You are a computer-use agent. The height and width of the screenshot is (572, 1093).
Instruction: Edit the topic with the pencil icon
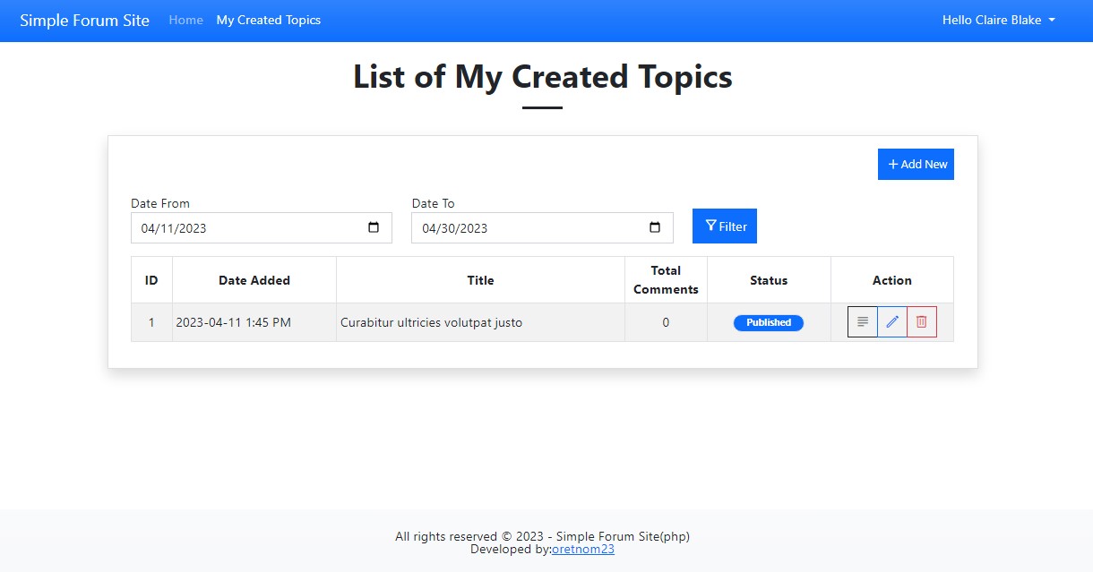point(892,322)
